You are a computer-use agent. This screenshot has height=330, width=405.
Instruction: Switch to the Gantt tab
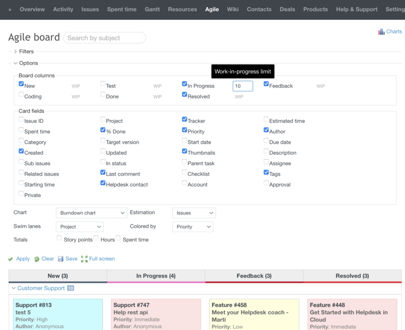point(153,9)
